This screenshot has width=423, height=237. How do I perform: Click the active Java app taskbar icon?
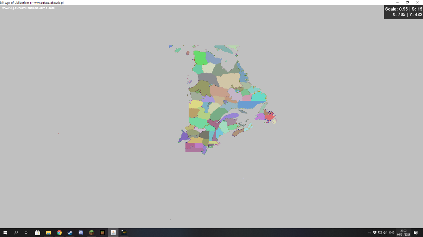tap(113, 232)
